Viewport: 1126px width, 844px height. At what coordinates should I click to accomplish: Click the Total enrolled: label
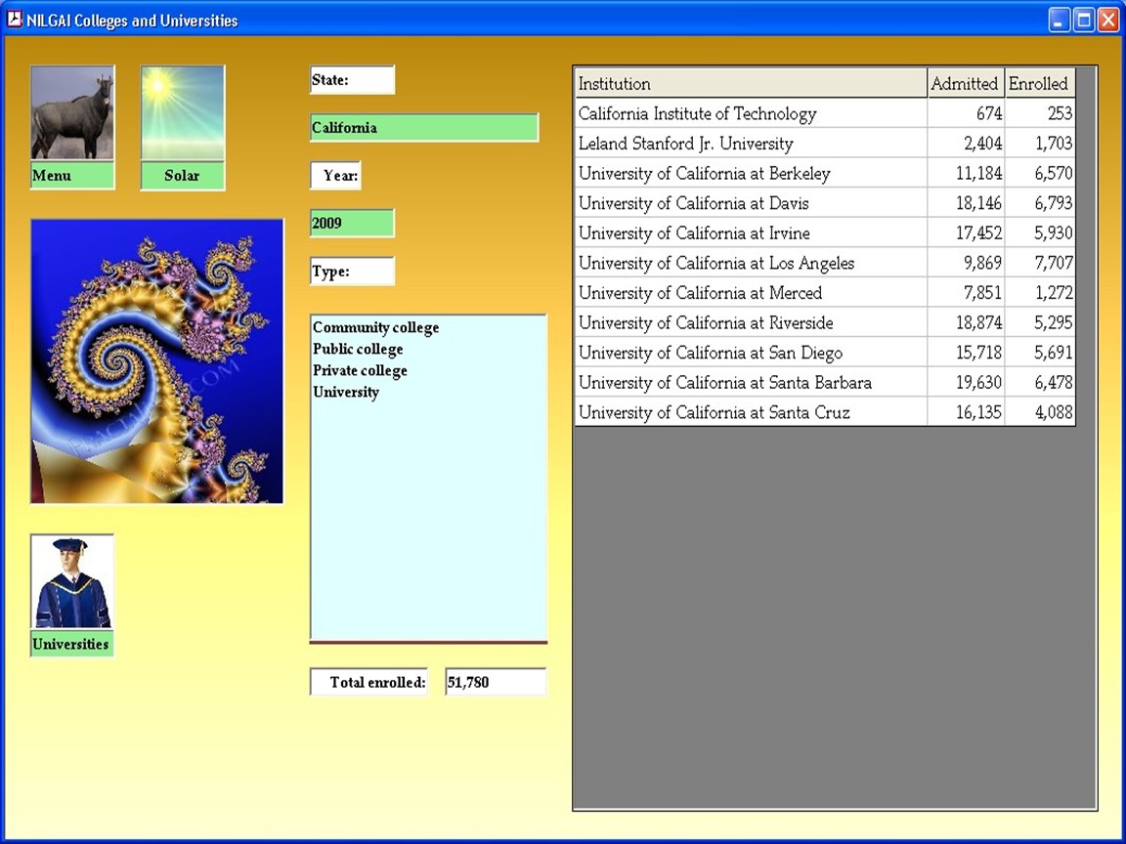(369, 682)
